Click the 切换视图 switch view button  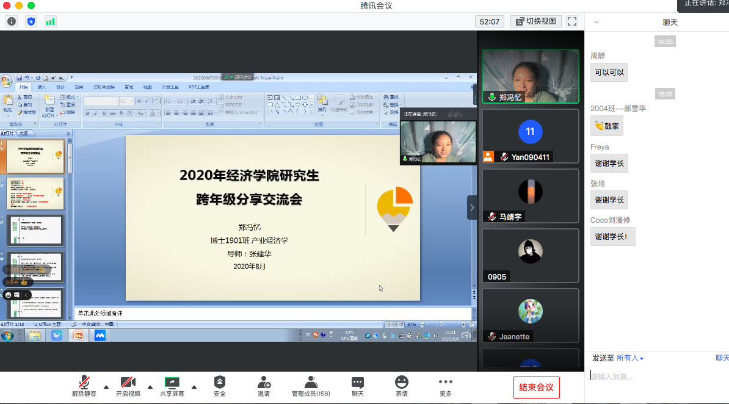pos(535,21)
